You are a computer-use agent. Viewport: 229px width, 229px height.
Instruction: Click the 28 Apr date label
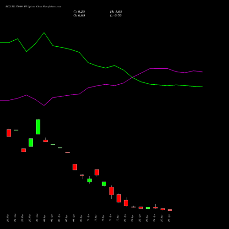click(x=169, y=218)
